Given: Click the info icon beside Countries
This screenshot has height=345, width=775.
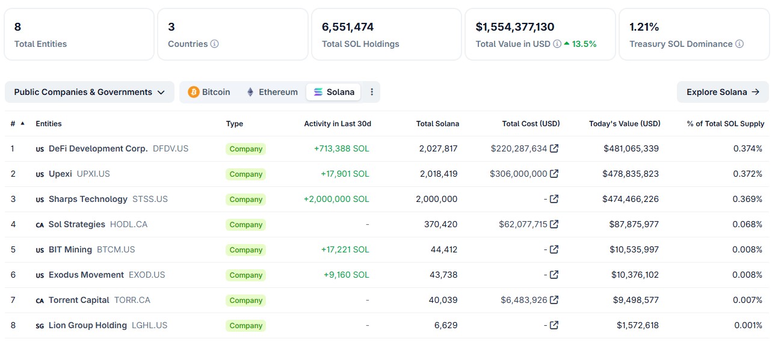Looking at the screenshot, I should pyautogui.click(x=214, y=44).
